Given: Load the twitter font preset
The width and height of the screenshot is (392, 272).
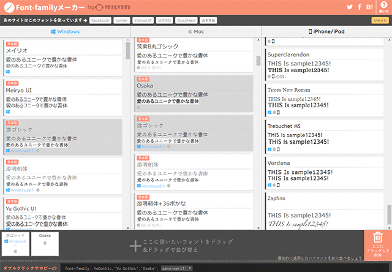Looking at the screenshot, I should (122, 20).
